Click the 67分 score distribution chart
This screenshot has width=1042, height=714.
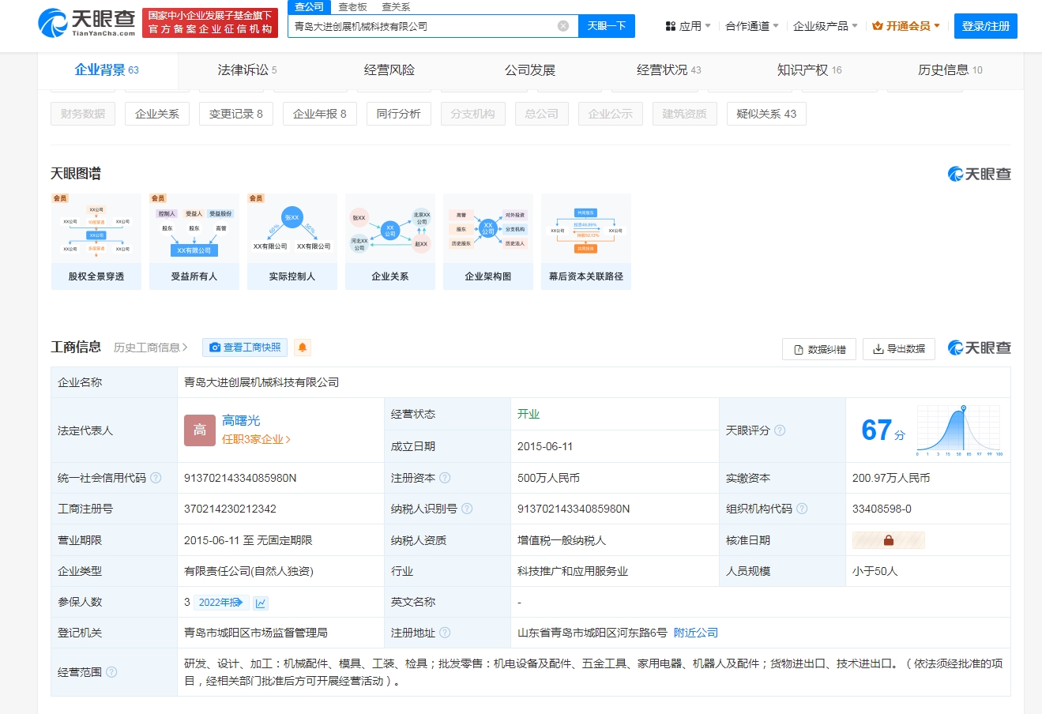coord(959,430)
